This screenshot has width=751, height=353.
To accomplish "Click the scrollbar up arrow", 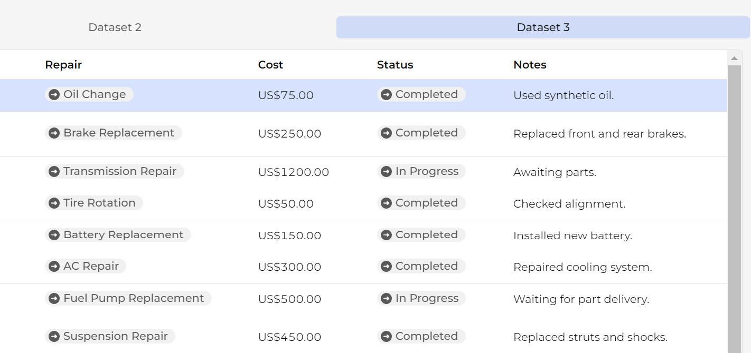I will (x=734, y=58).
